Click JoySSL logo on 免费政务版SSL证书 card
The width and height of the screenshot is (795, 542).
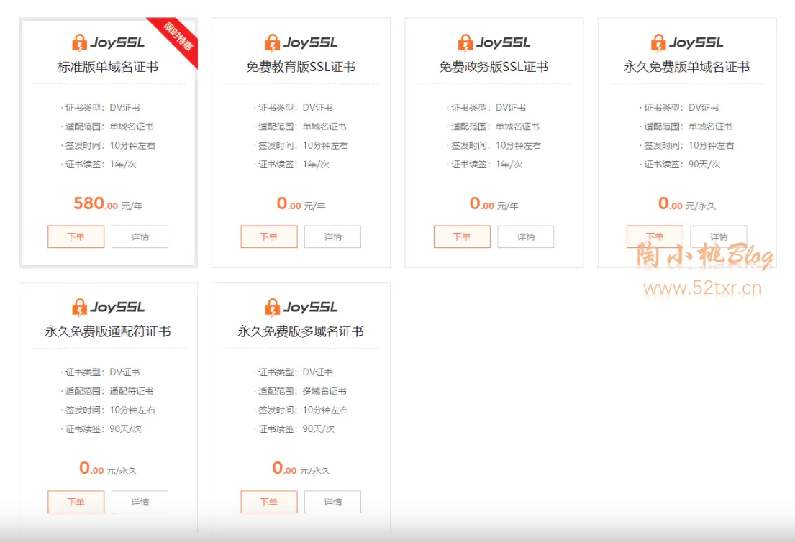pos(494,43)
